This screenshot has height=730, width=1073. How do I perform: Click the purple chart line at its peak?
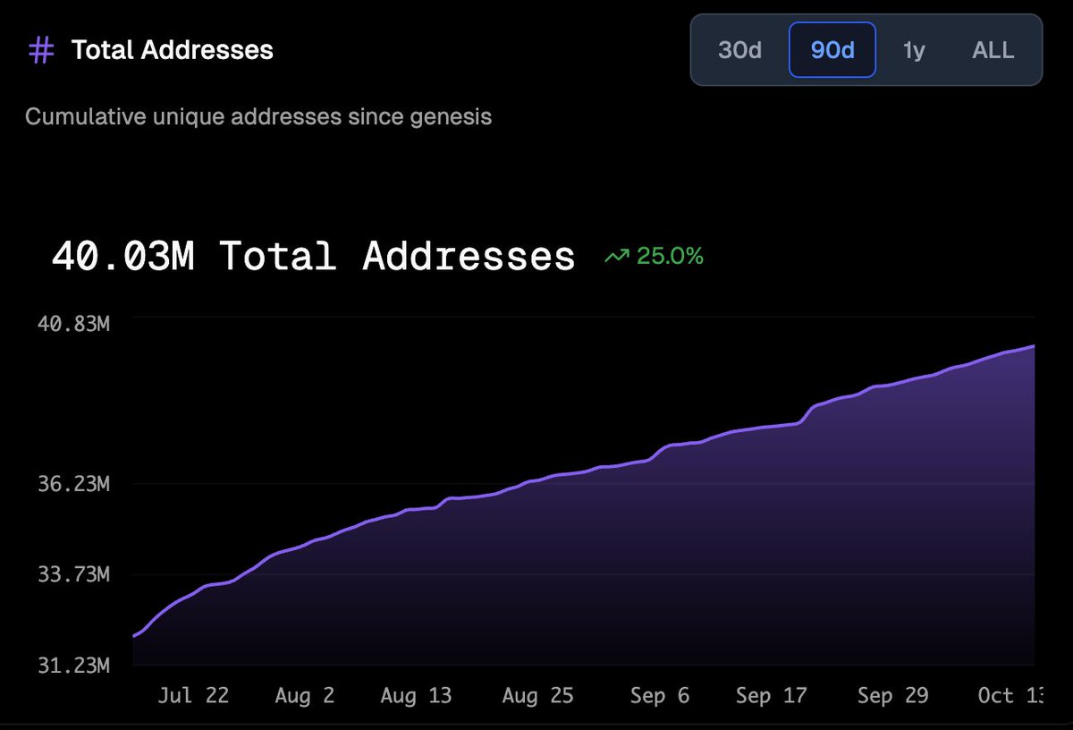[1033, 347]
